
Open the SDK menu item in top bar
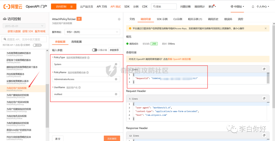(x=127, y=7)
